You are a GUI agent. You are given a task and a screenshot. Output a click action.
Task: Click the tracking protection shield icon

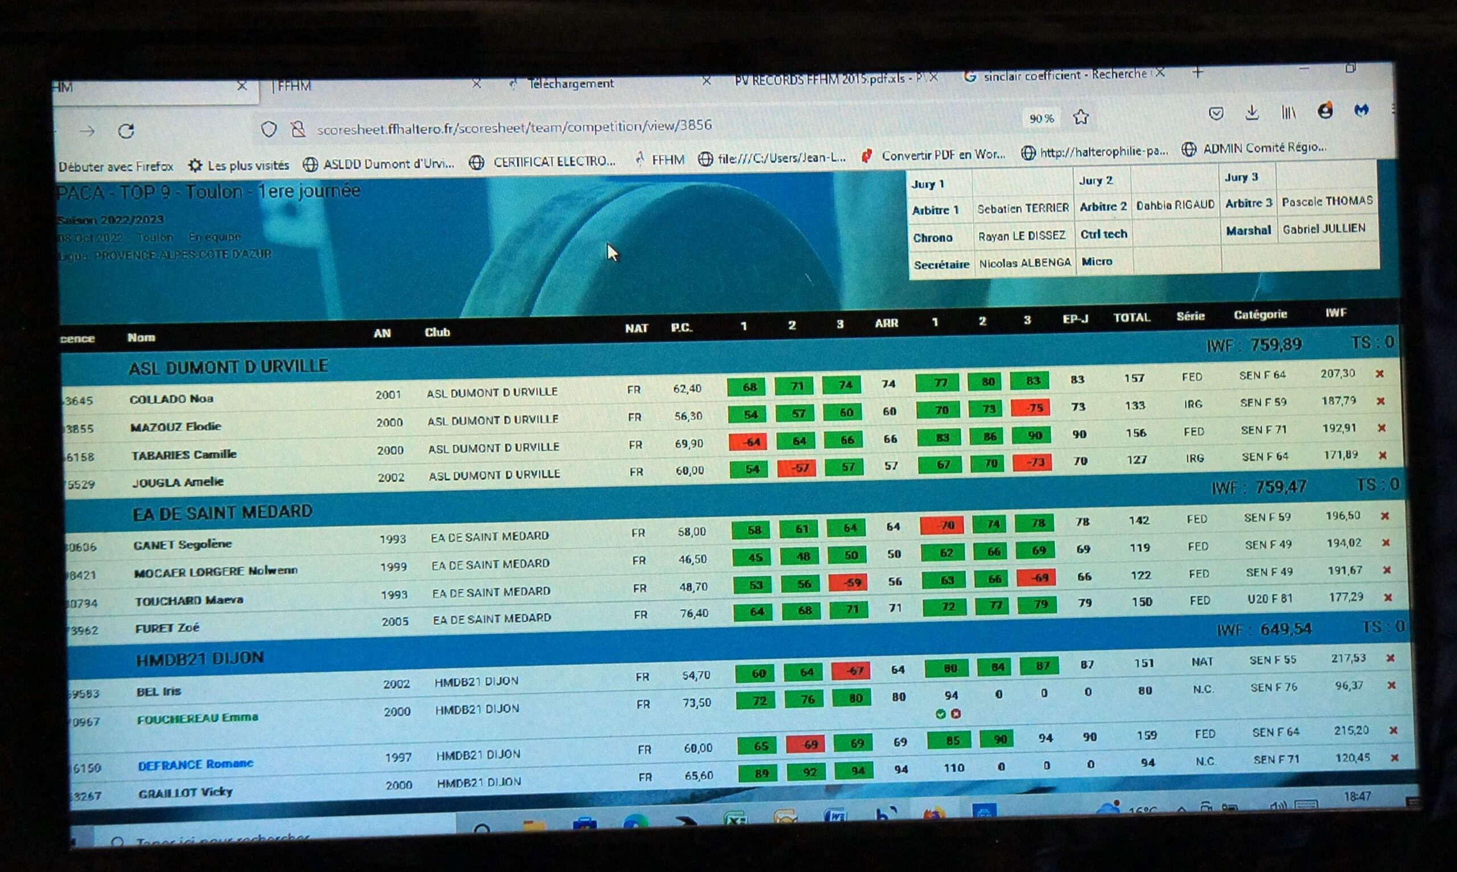(x=269, y=129)
